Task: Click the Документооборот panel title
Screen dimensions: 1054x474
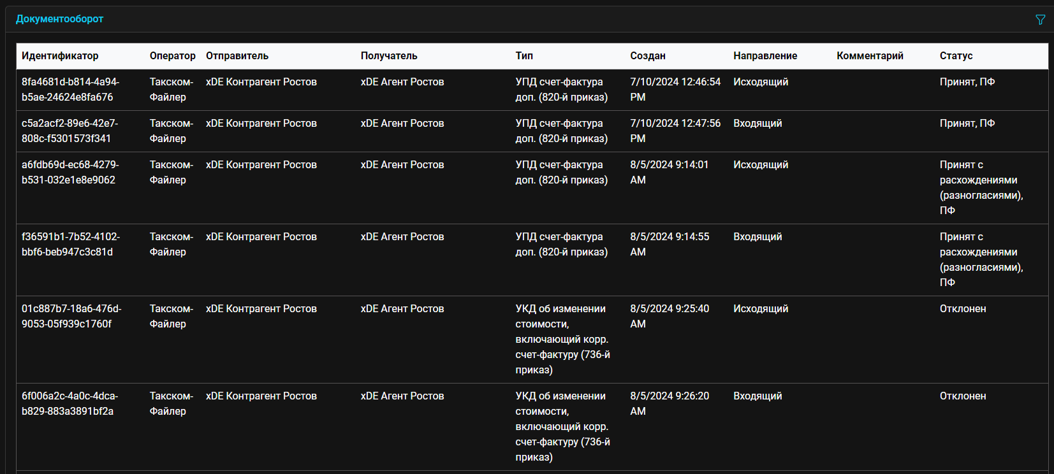Action: (59, 19)
